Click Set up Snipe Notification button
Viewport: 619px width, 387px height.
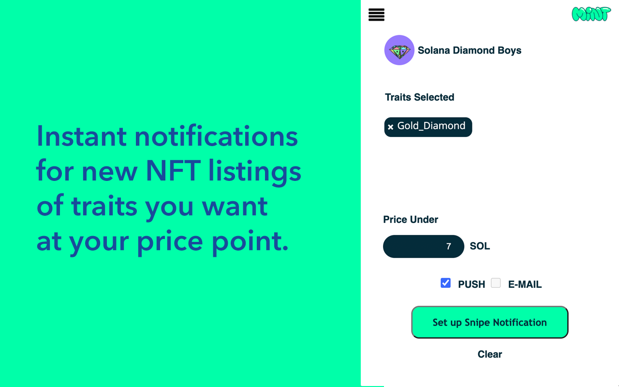(489, 322)
